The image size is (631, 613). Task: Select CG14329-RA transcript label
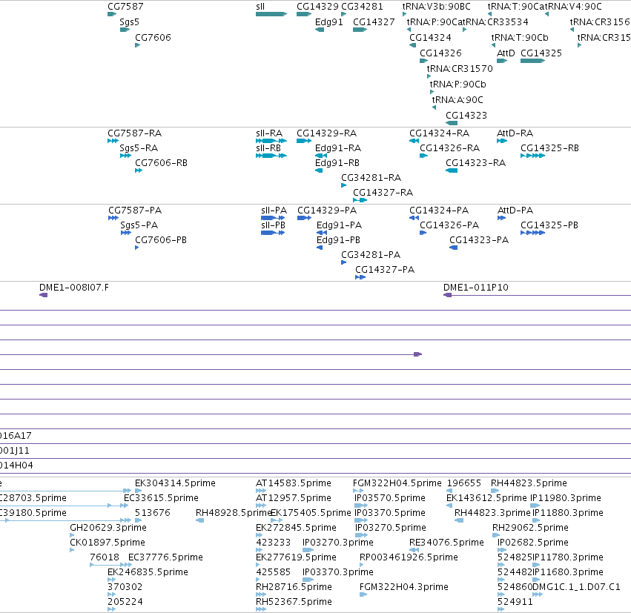point(327,133)
